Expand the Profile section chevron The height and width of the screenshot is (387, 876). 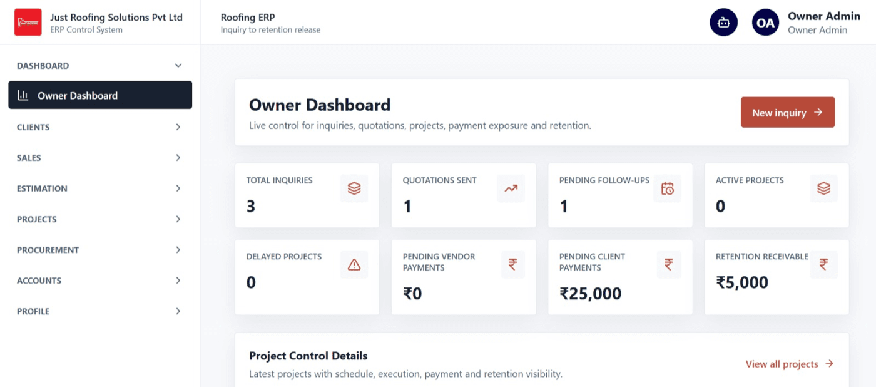[x=178, y=311]
